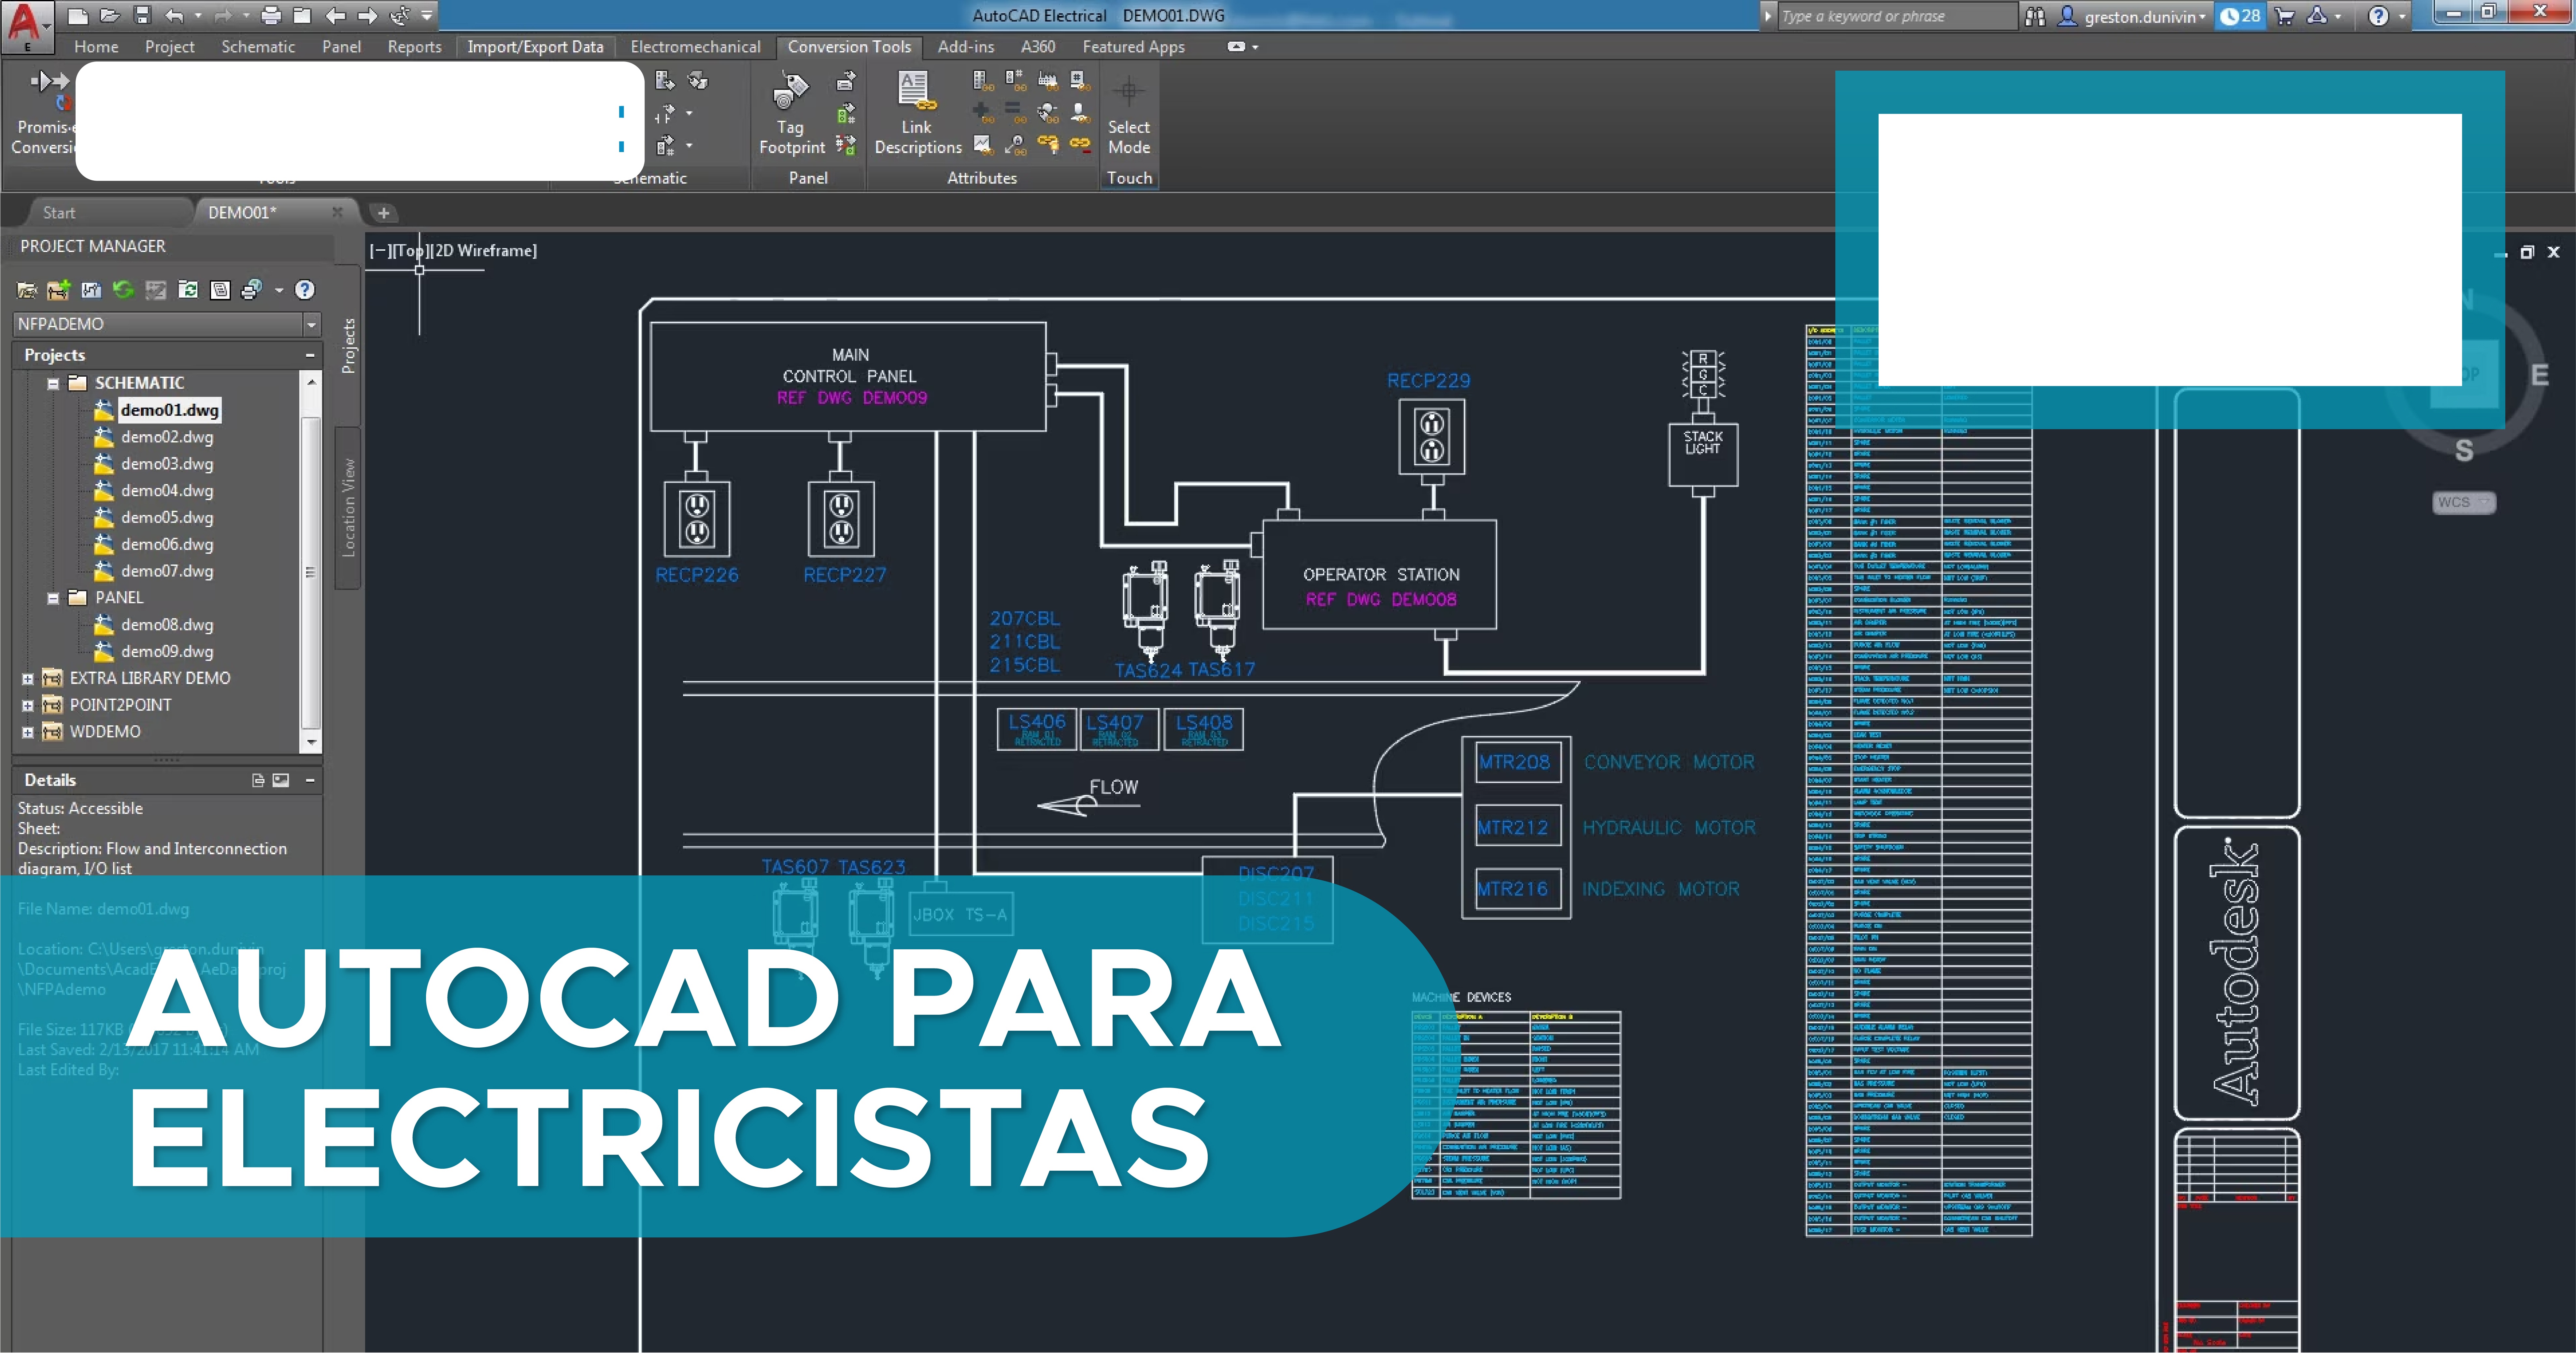Open the Schematic ribbon tab

(258, 47)
